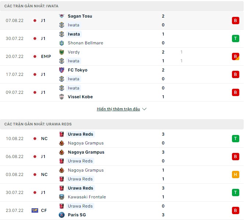This screenshot has width=247, height=220.
Task: Open the 20.07.22 EMP match row date
Action: tap(15, 56)
